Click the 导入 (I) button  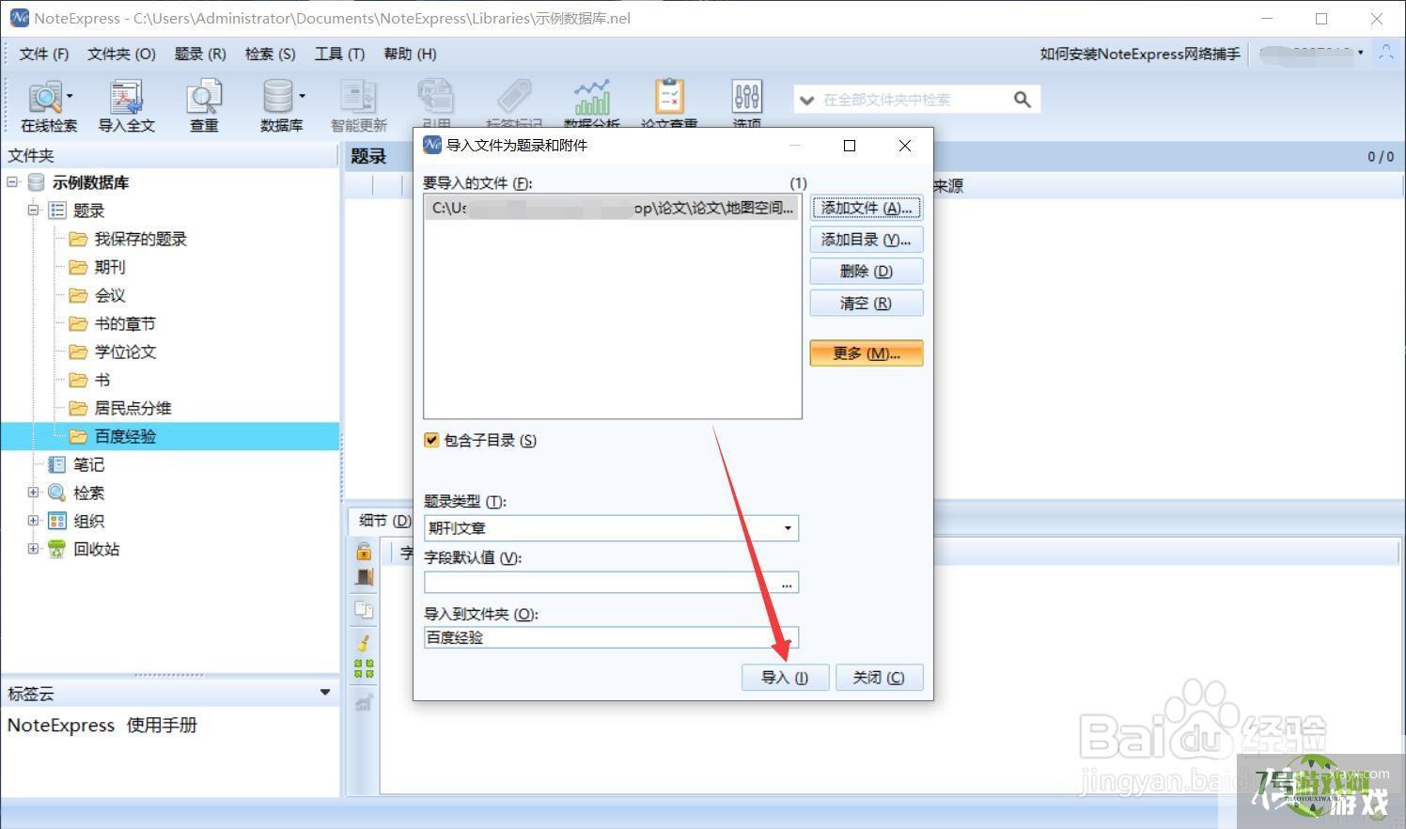[785, 678]
